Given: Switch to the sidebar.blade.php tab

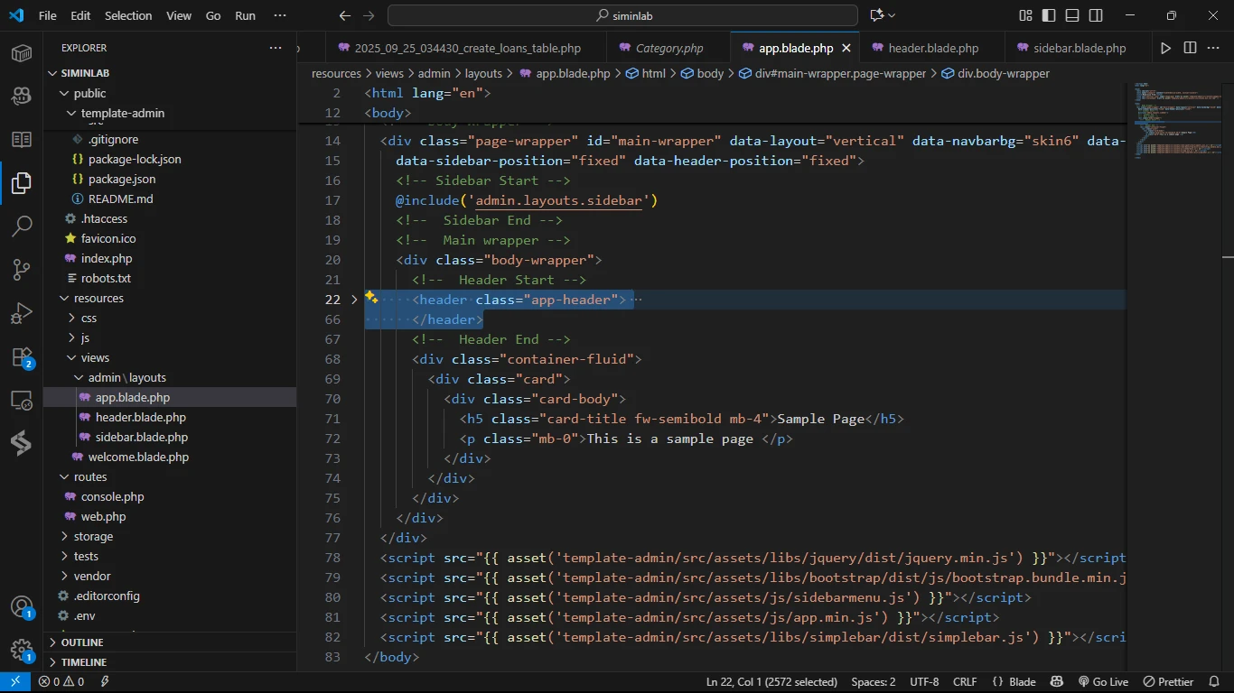Looking at the screenshot, I should click(1079, 48).
